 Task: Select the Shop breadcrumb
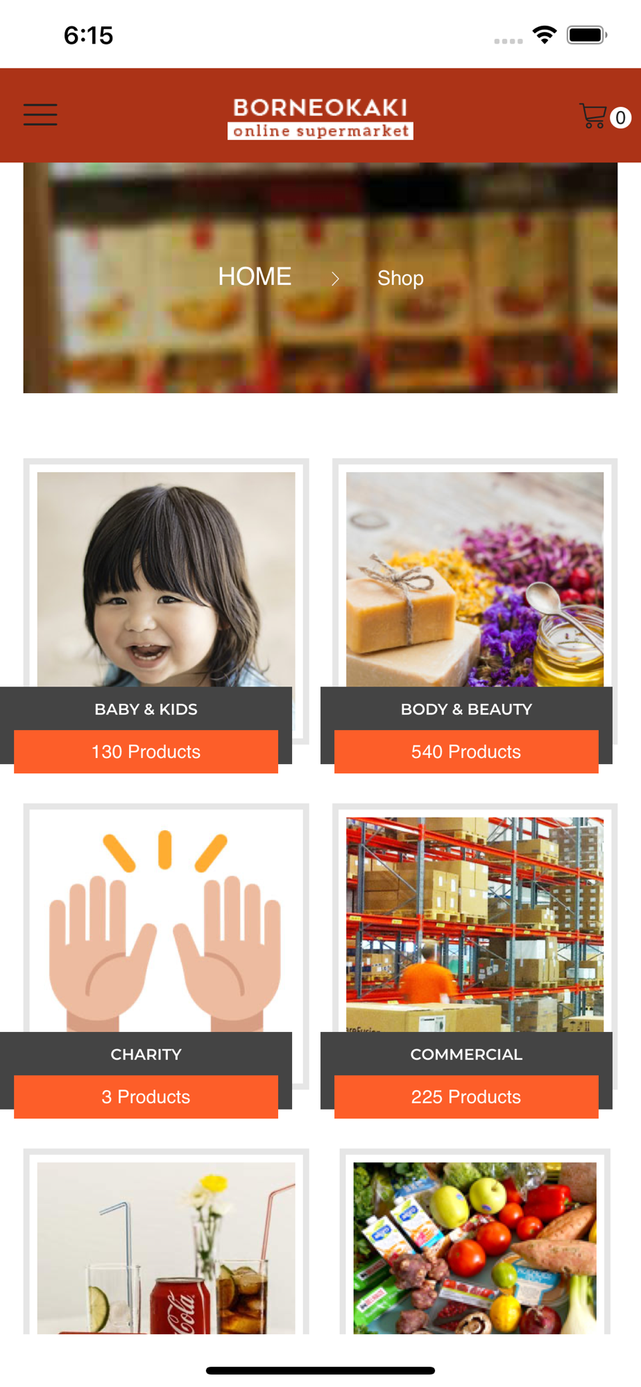[x=400, y=278]
